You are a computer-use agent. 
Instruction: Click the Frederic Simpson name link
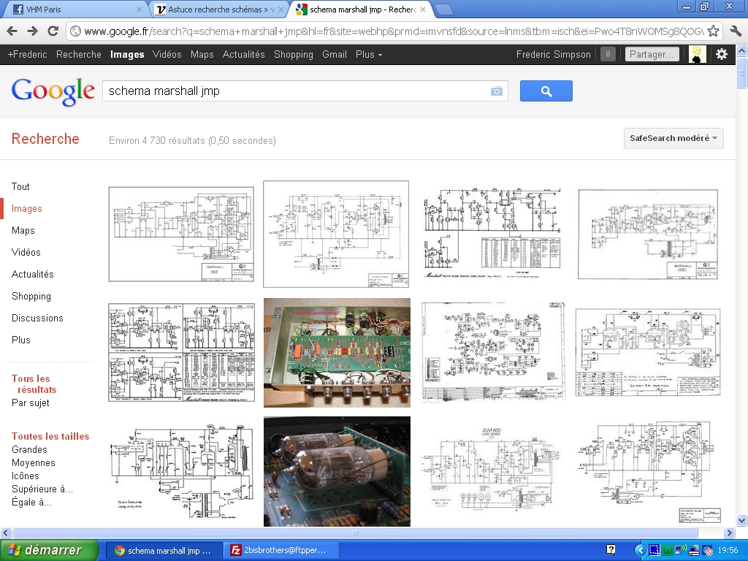tap(554, 54)
